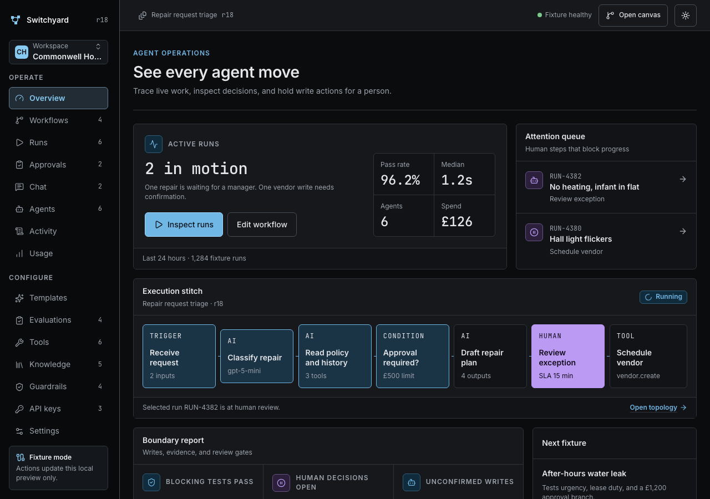Image resolution: width=710 pixels, height=499 pixels.
Task: Click the Unconfirmed writes bot icon
Action: [x=412, y=482]
